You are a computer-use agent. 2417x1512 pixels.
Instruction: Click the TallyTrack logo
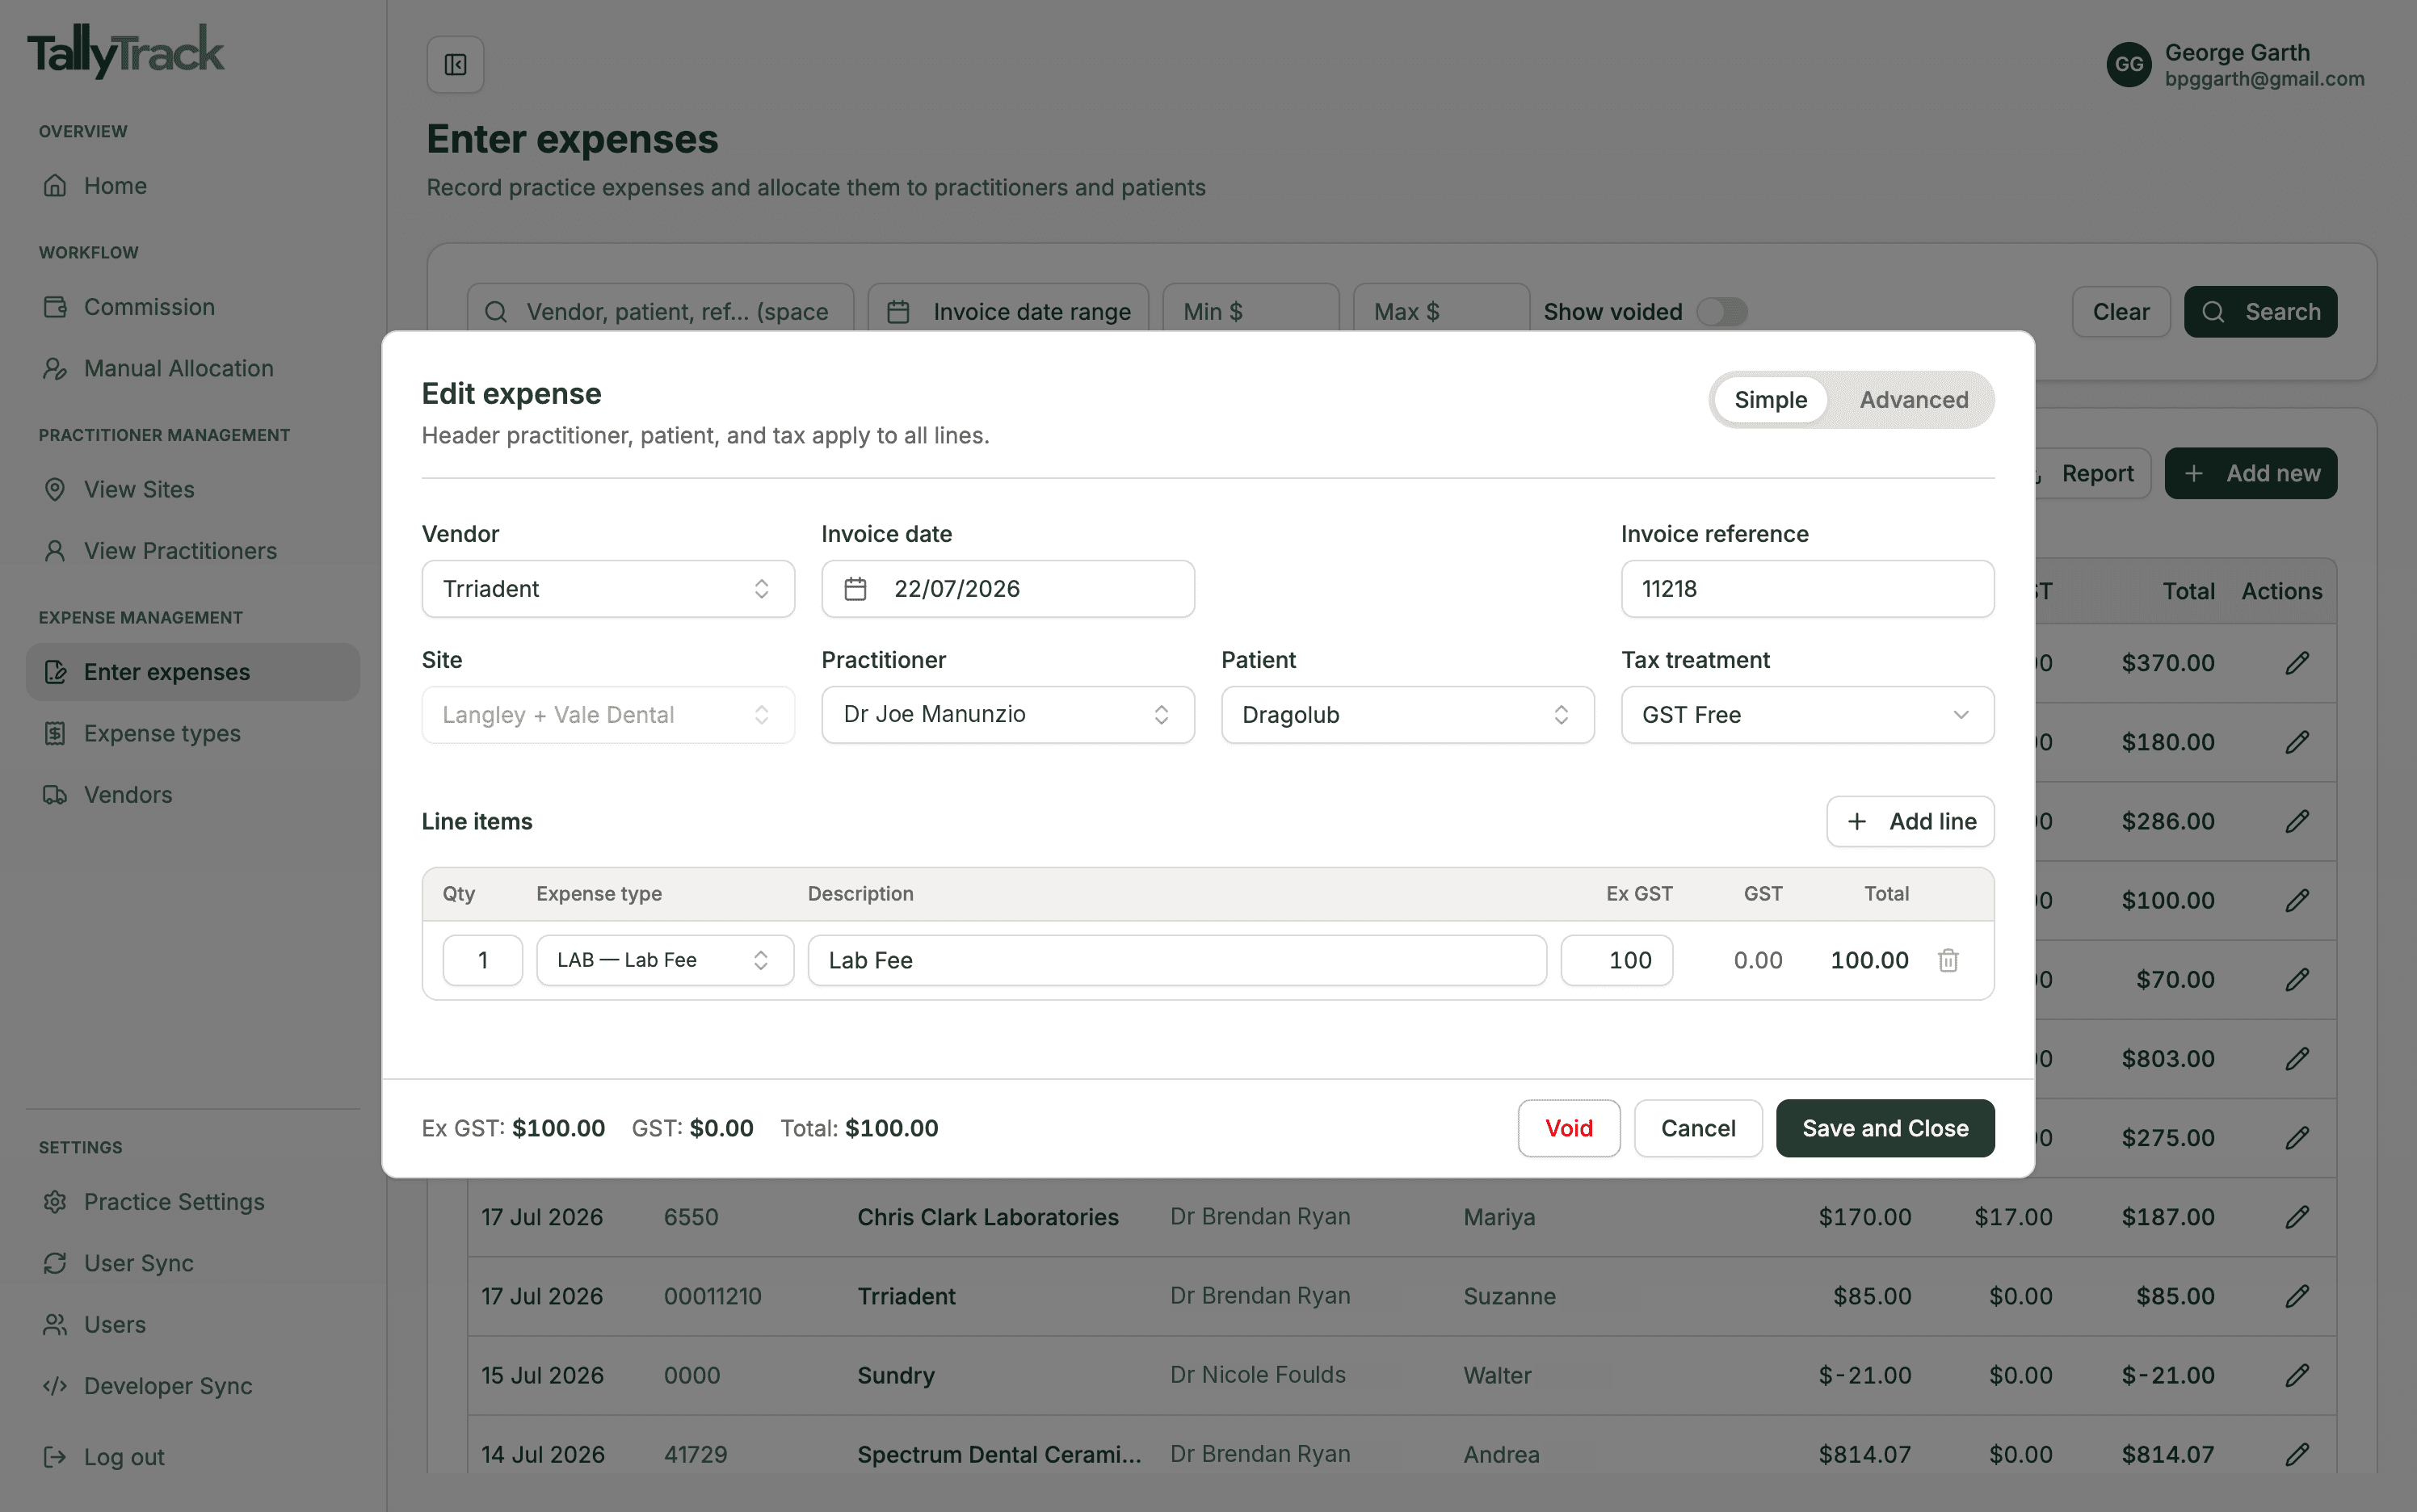click(126, 51)
